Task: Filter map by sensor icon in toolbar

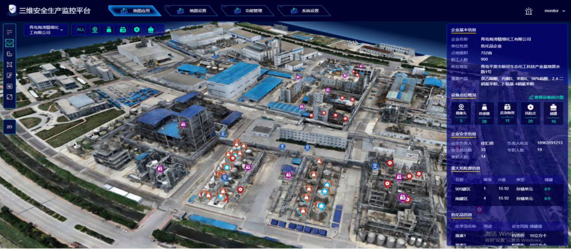Action: 109,30
